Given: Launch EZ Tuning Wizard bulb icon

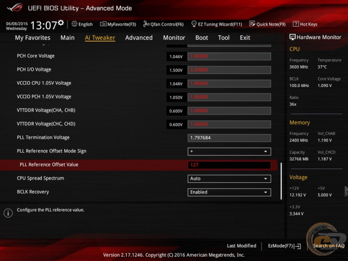Looking at the screenshot, I should pyautogui.click(x=194, y=24).
